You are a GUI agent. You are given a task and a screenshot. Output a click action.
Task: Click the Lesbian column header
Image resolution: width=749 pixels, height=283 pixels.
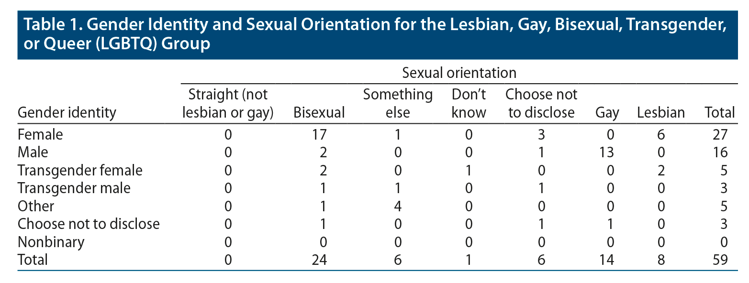661,112
